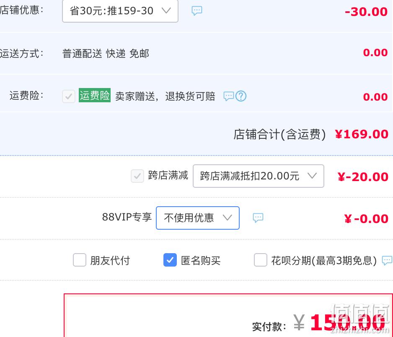Click the 实付款 ¥150.00 amount box
The image size is (393, 337).
(x=228, y=316)
